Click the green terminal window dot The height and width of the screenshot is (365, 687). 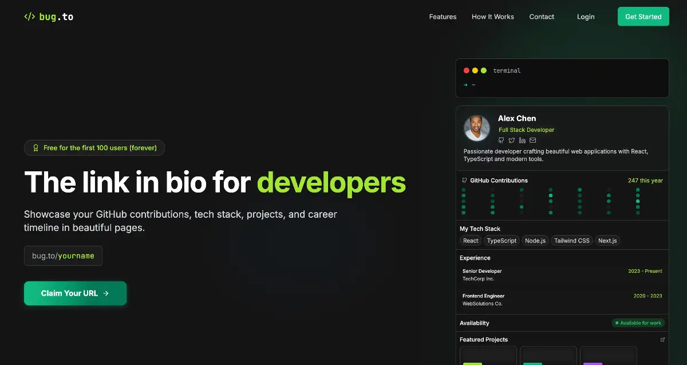tap(484, 70)
